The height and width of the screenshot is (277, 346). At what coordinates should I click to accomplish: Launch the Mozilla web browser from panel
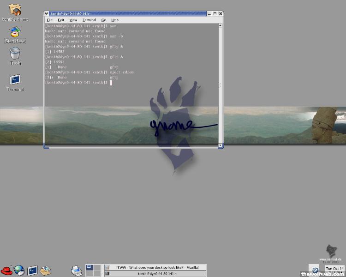pyautogui.click(x=19, y=271)
